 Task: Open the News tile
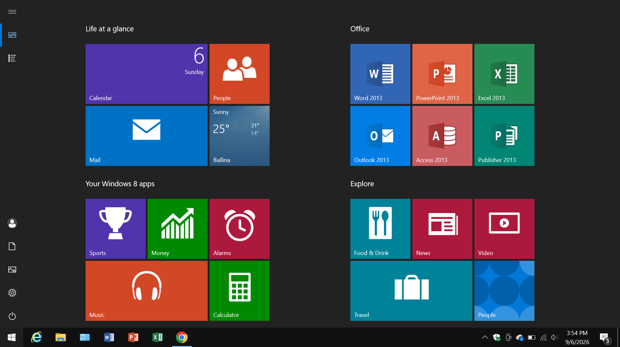coord(442,229)
